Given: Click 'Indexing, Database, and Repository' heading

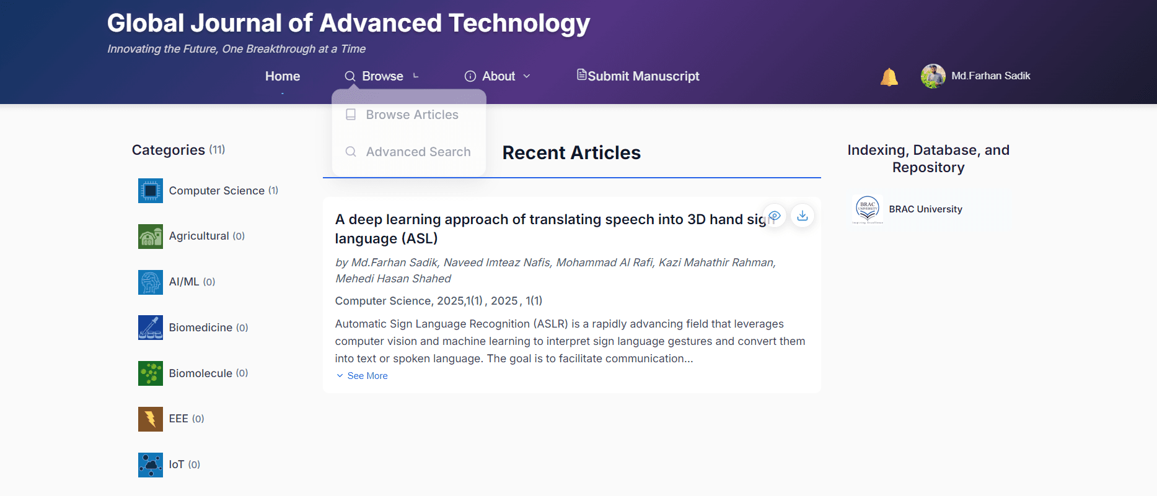Looking at the screenshot, I should tap(928, 159).
